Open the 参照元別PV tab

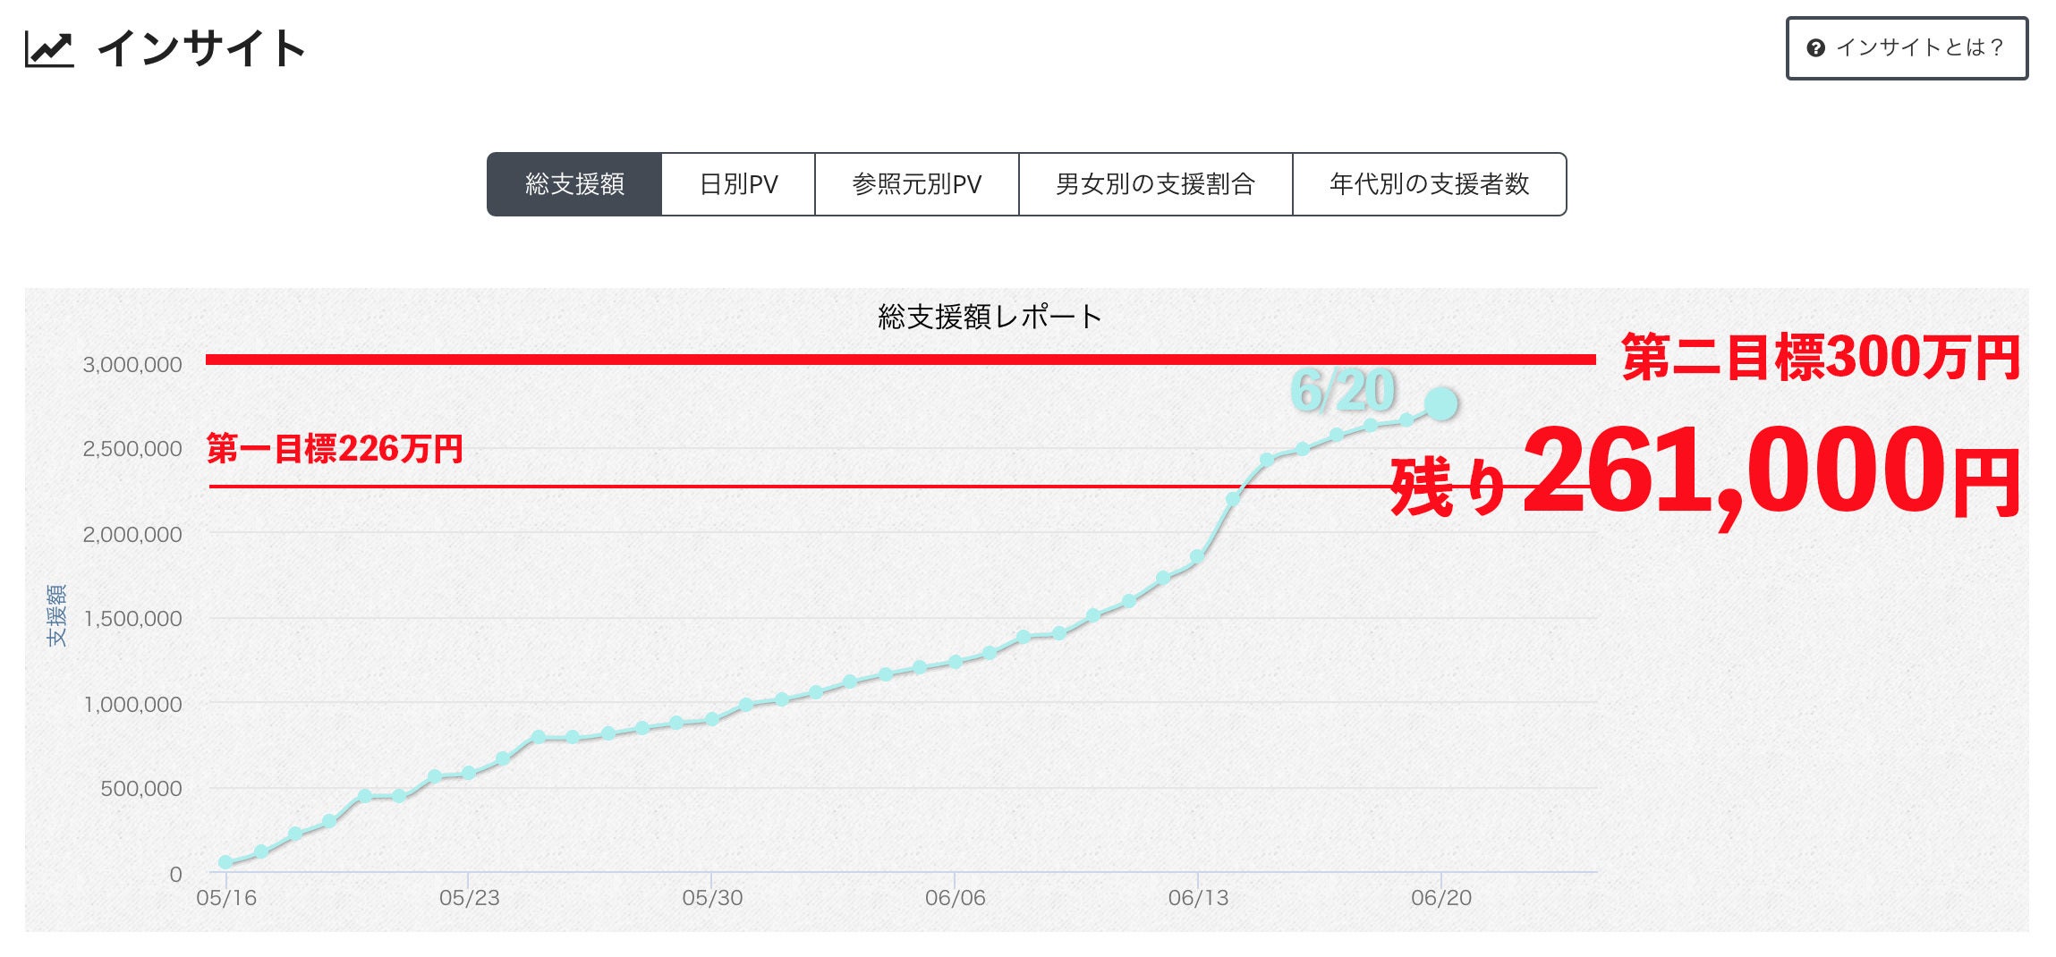pos(916,184)
